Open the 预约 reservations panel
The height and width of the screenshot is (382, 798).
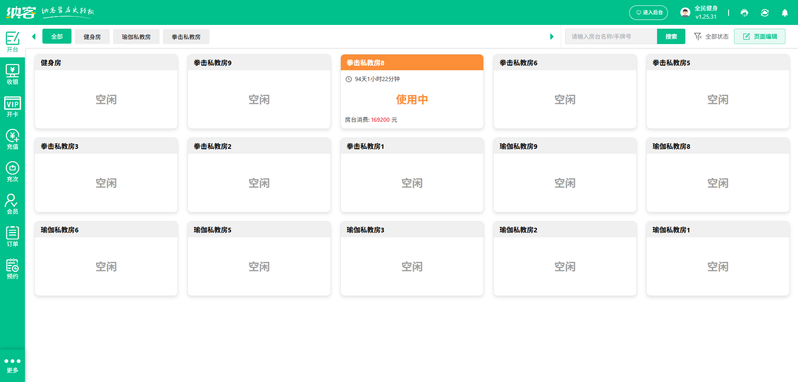pos(12,268)
